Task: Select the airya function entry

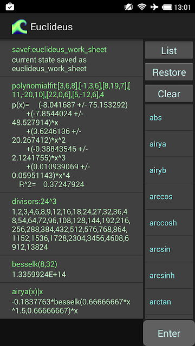Action: (x=169, y=144)
